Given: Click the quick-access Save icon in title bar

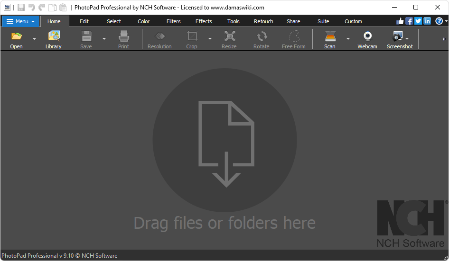Looking at the screenshot, I should click(x=21, y=8).
